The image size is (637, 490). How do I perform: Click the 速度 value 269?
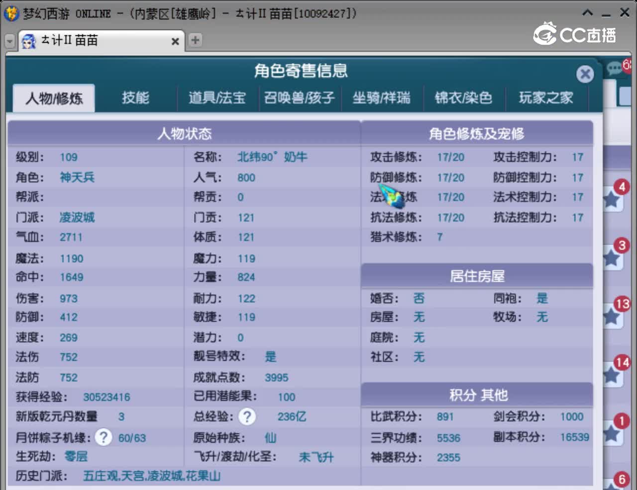click(x=69, y=337)
